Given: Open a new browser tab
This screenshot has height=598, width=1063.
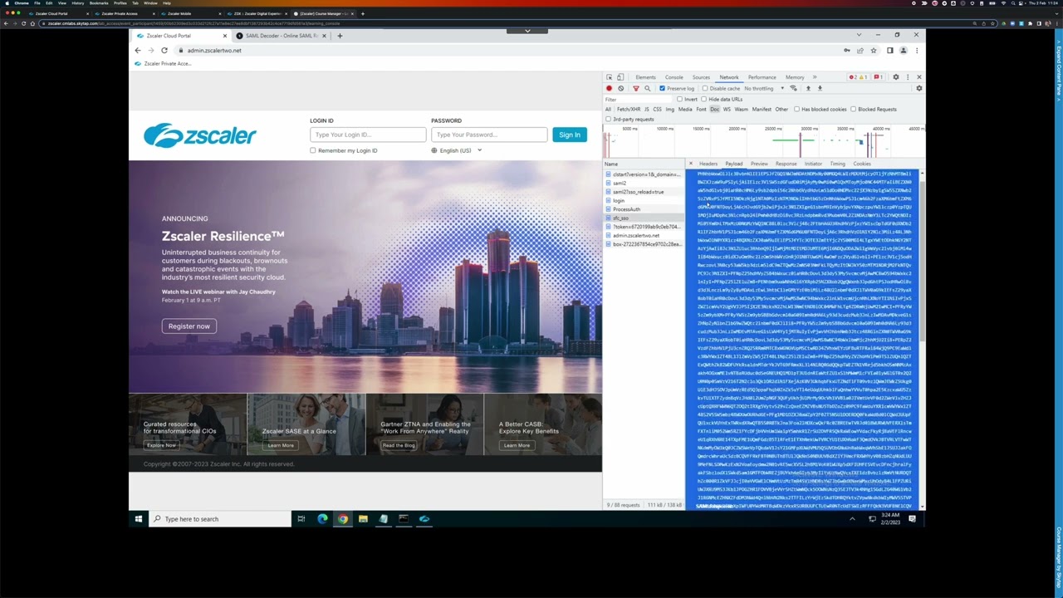Looking at the screenshot, I should click(339, 36).
